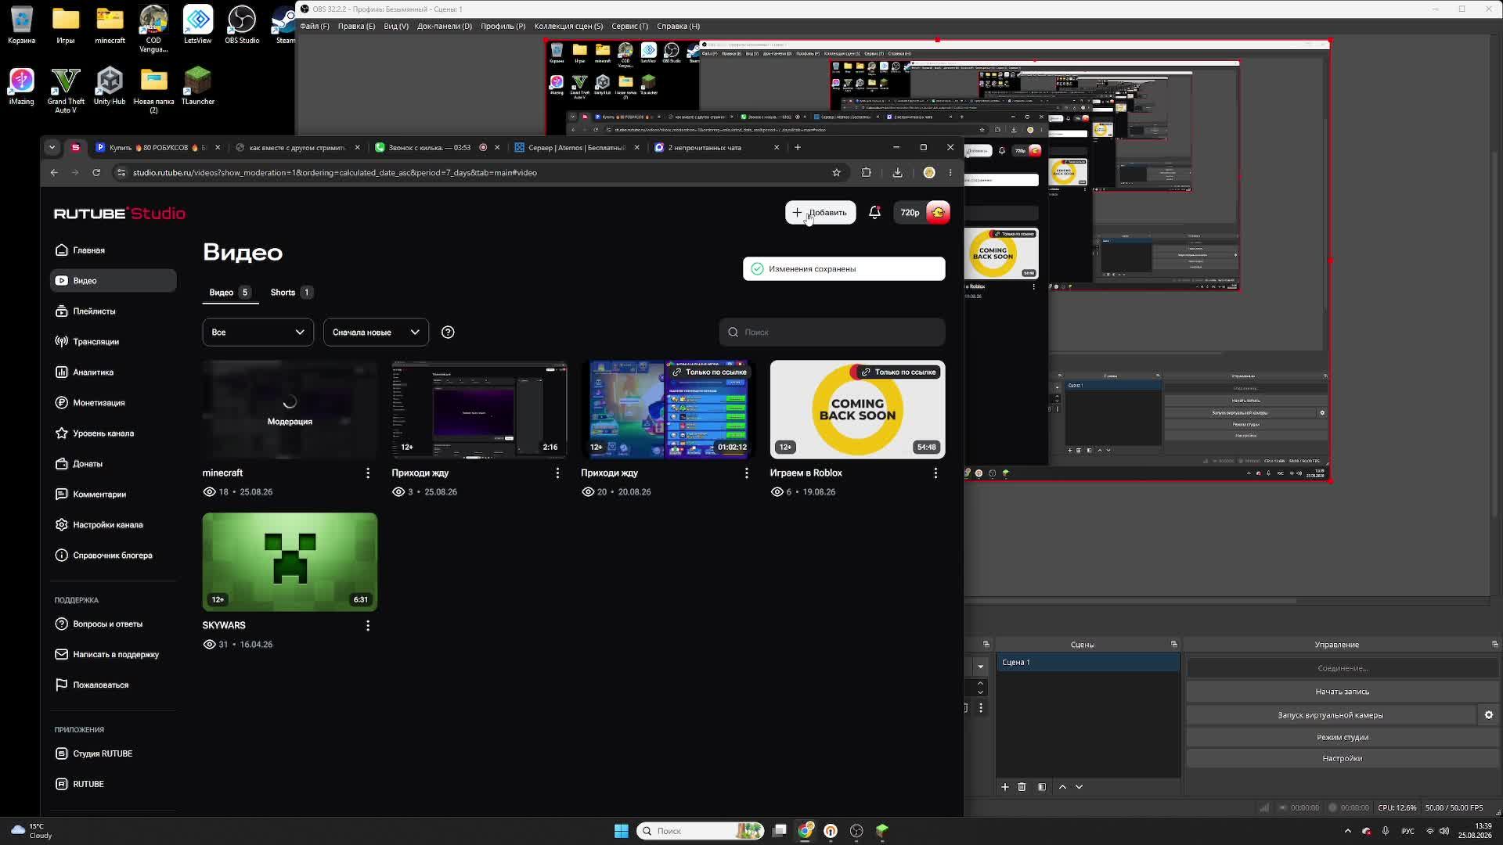The width and height of the screenshot is (1503, 845).
Task: Open notifications bell in RUTUBE Studio
Action: (874, 212)
